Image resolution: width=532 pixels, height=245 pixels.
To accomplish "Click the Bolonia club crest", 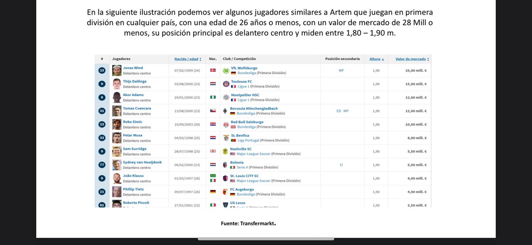I will (x=225, y=165).
